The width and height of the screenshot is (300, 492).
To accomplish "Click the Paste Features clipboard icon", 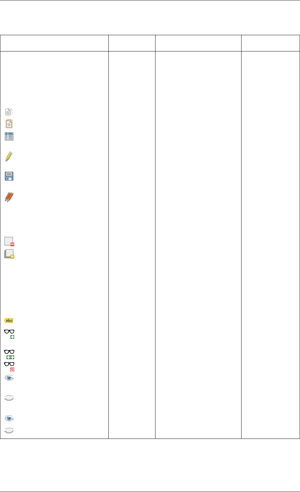I will tap(9, 124).
